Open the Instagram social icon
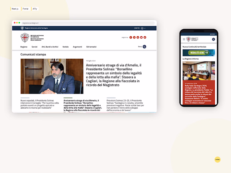231x173 pixels. point(134,37)
